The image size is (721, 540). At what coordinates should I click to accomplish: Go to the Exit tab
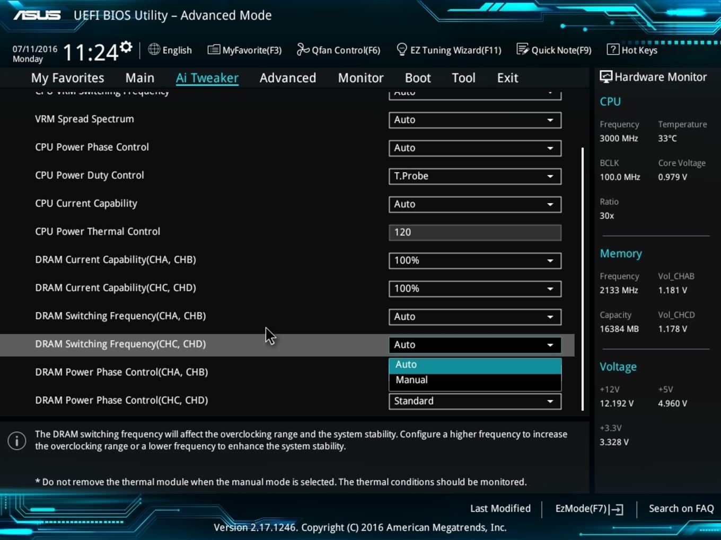[x=507, y=78]
